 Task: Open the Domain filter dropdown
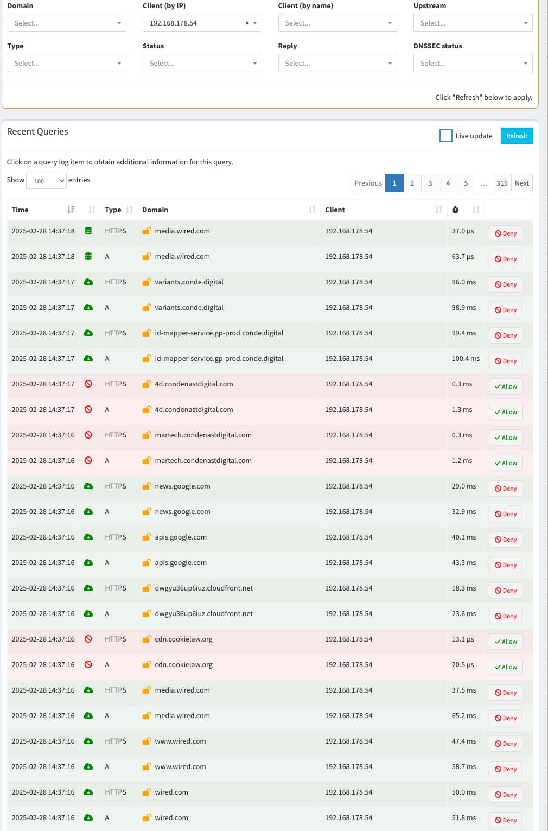[x=67, y=23]
